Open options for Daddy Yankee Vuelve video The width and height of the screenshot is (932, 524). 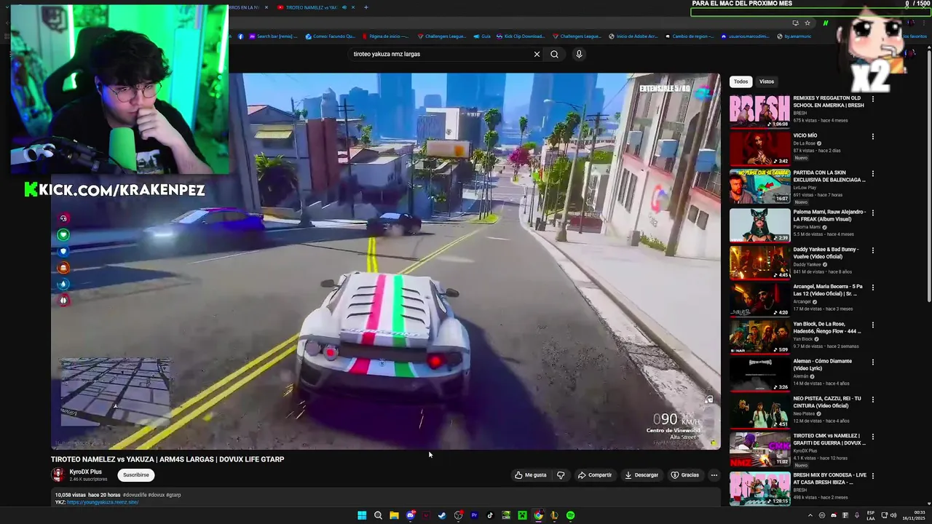[x=872, y=250]
